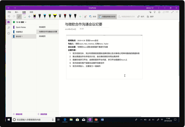The width and height of the screenshot is (185, 127).
Task: Click the forward arrow in title bar
Action: 15,8
